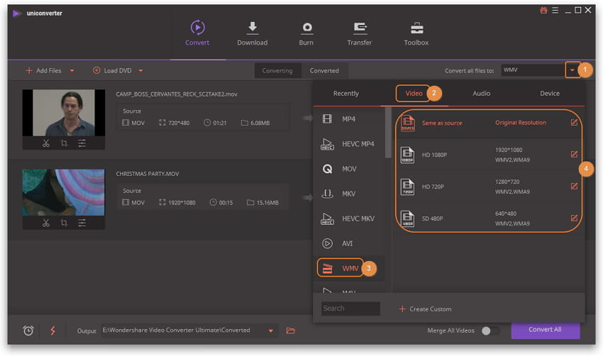Open the output folder icon
The height and width of the screenshot is (356, 603).
pyautogui.click(x=290, y=330)
